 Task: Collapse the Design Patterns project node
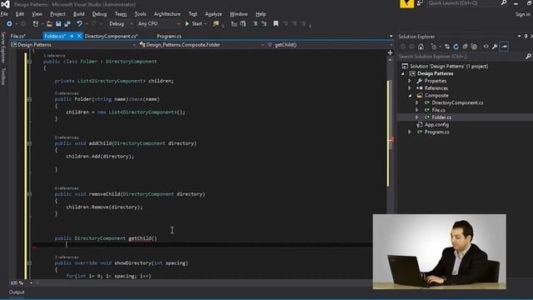403,74
